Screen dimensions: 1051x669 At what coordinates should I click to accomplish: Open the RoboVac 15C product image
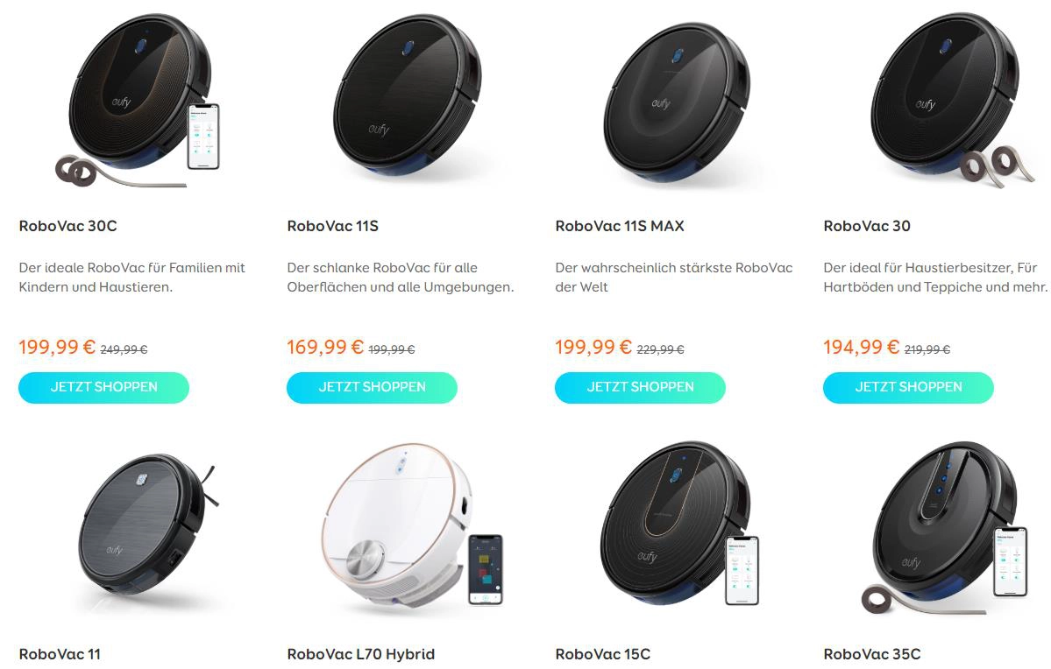(x=678, y=524)
